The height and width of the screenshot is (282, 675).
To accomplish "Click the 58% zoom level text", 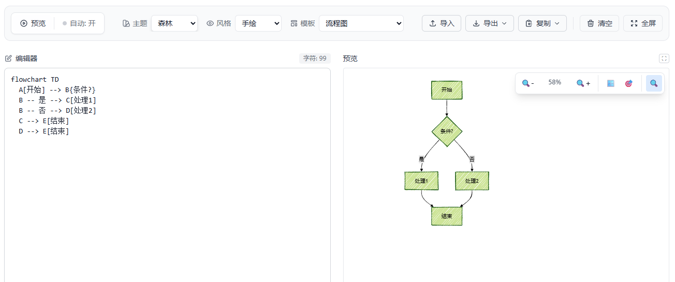I will [x=555, y=82].
